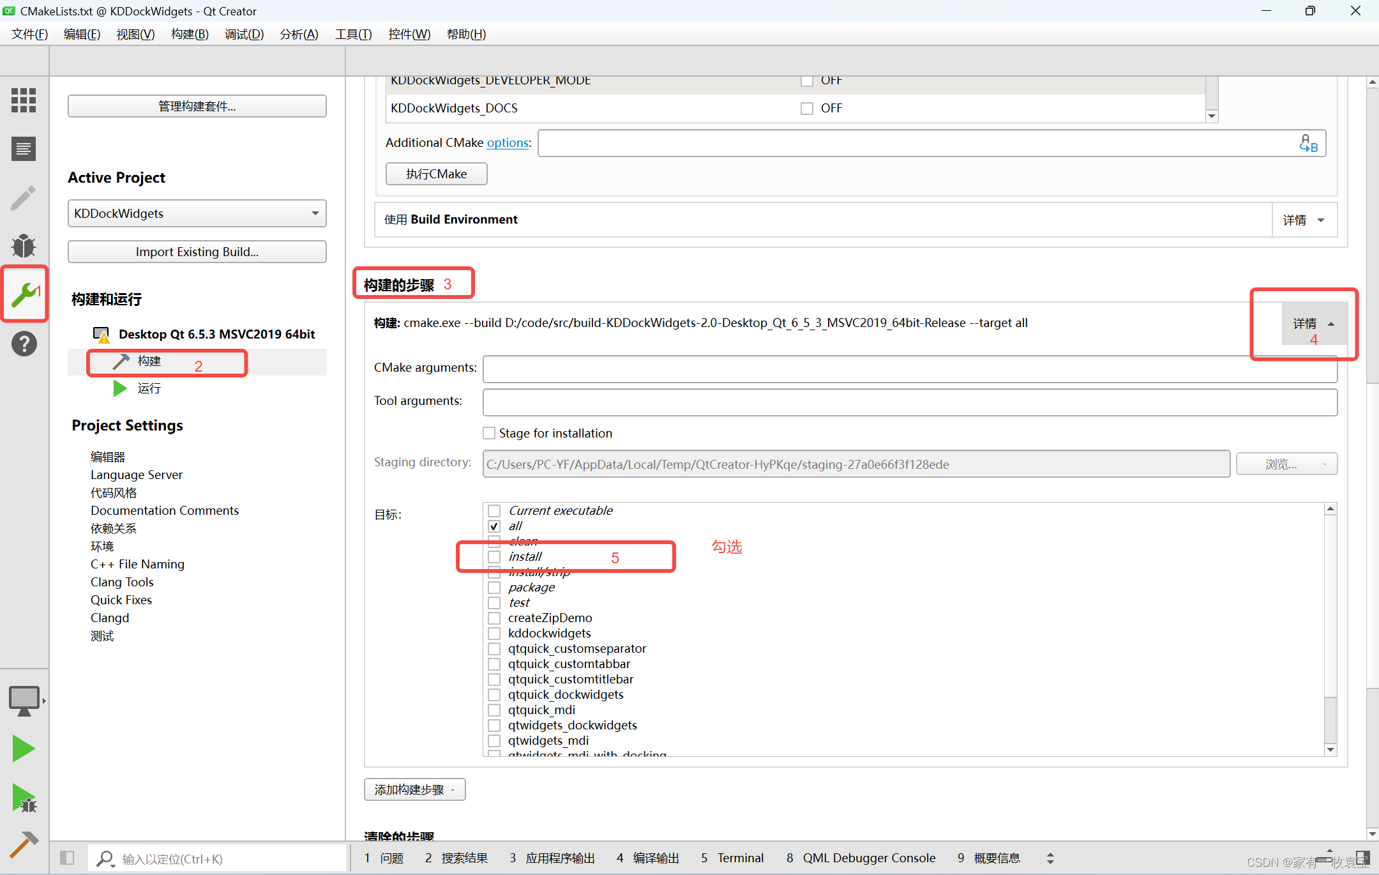Open kit selector monitor icon
Image resolution: width=1379 pixels, height=875 pixels.
click(x=24, y=701)
